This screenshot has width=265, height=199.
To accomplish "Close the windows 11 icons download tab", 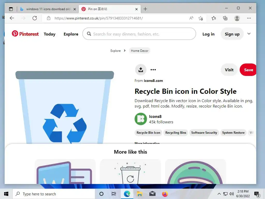I will [75, 9].
